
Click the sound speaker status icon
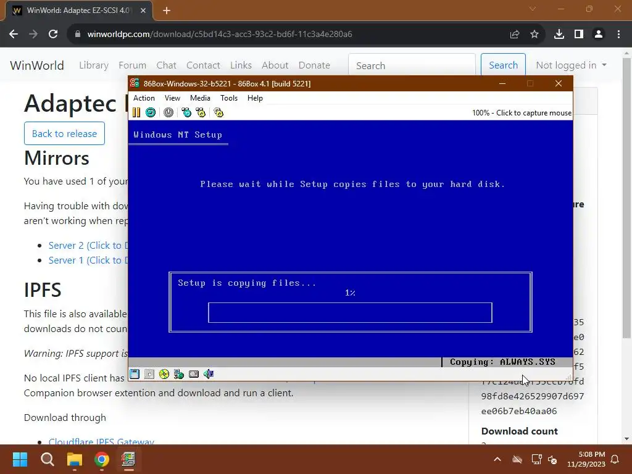pyautogui.click(x=209, y=374)
